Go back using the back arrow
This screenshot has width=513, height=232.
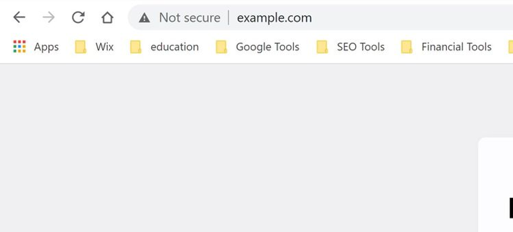(19, 17)
